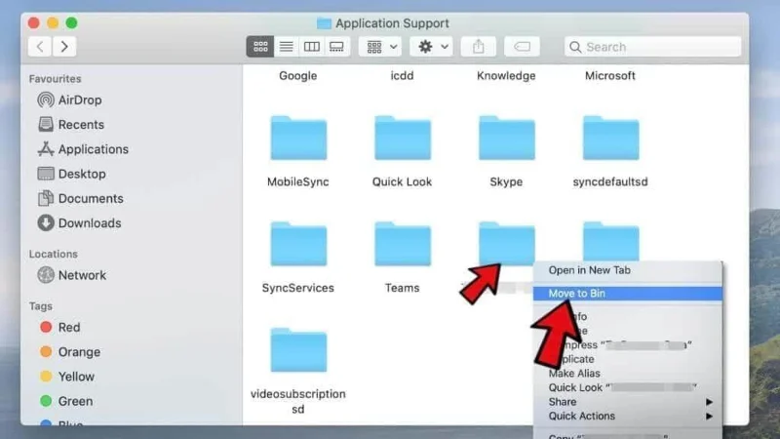
Task: Focus the Search field
Action: tap(652, 47)
